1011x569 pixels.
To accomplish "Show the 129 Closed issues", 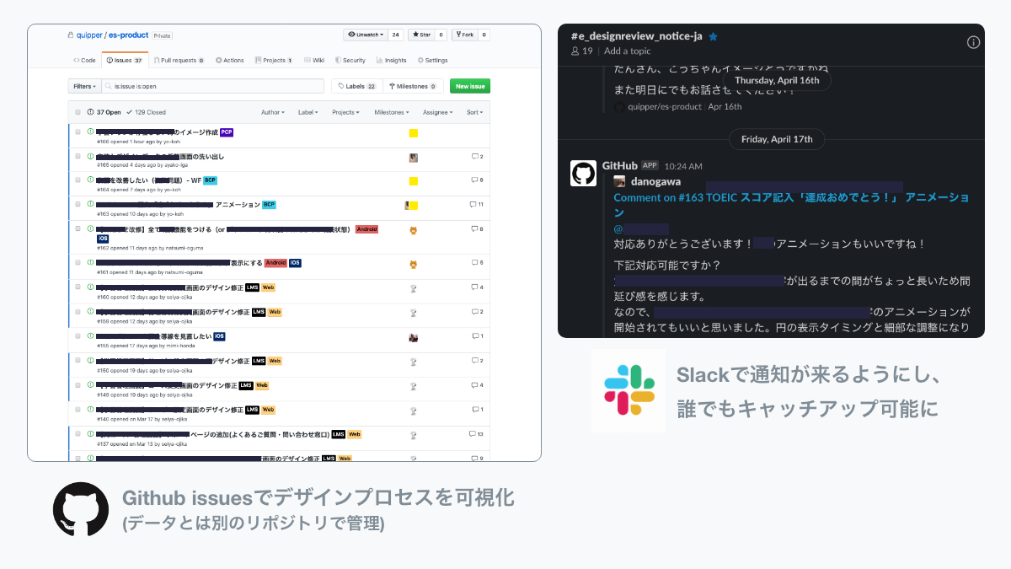I will point(146,112).
